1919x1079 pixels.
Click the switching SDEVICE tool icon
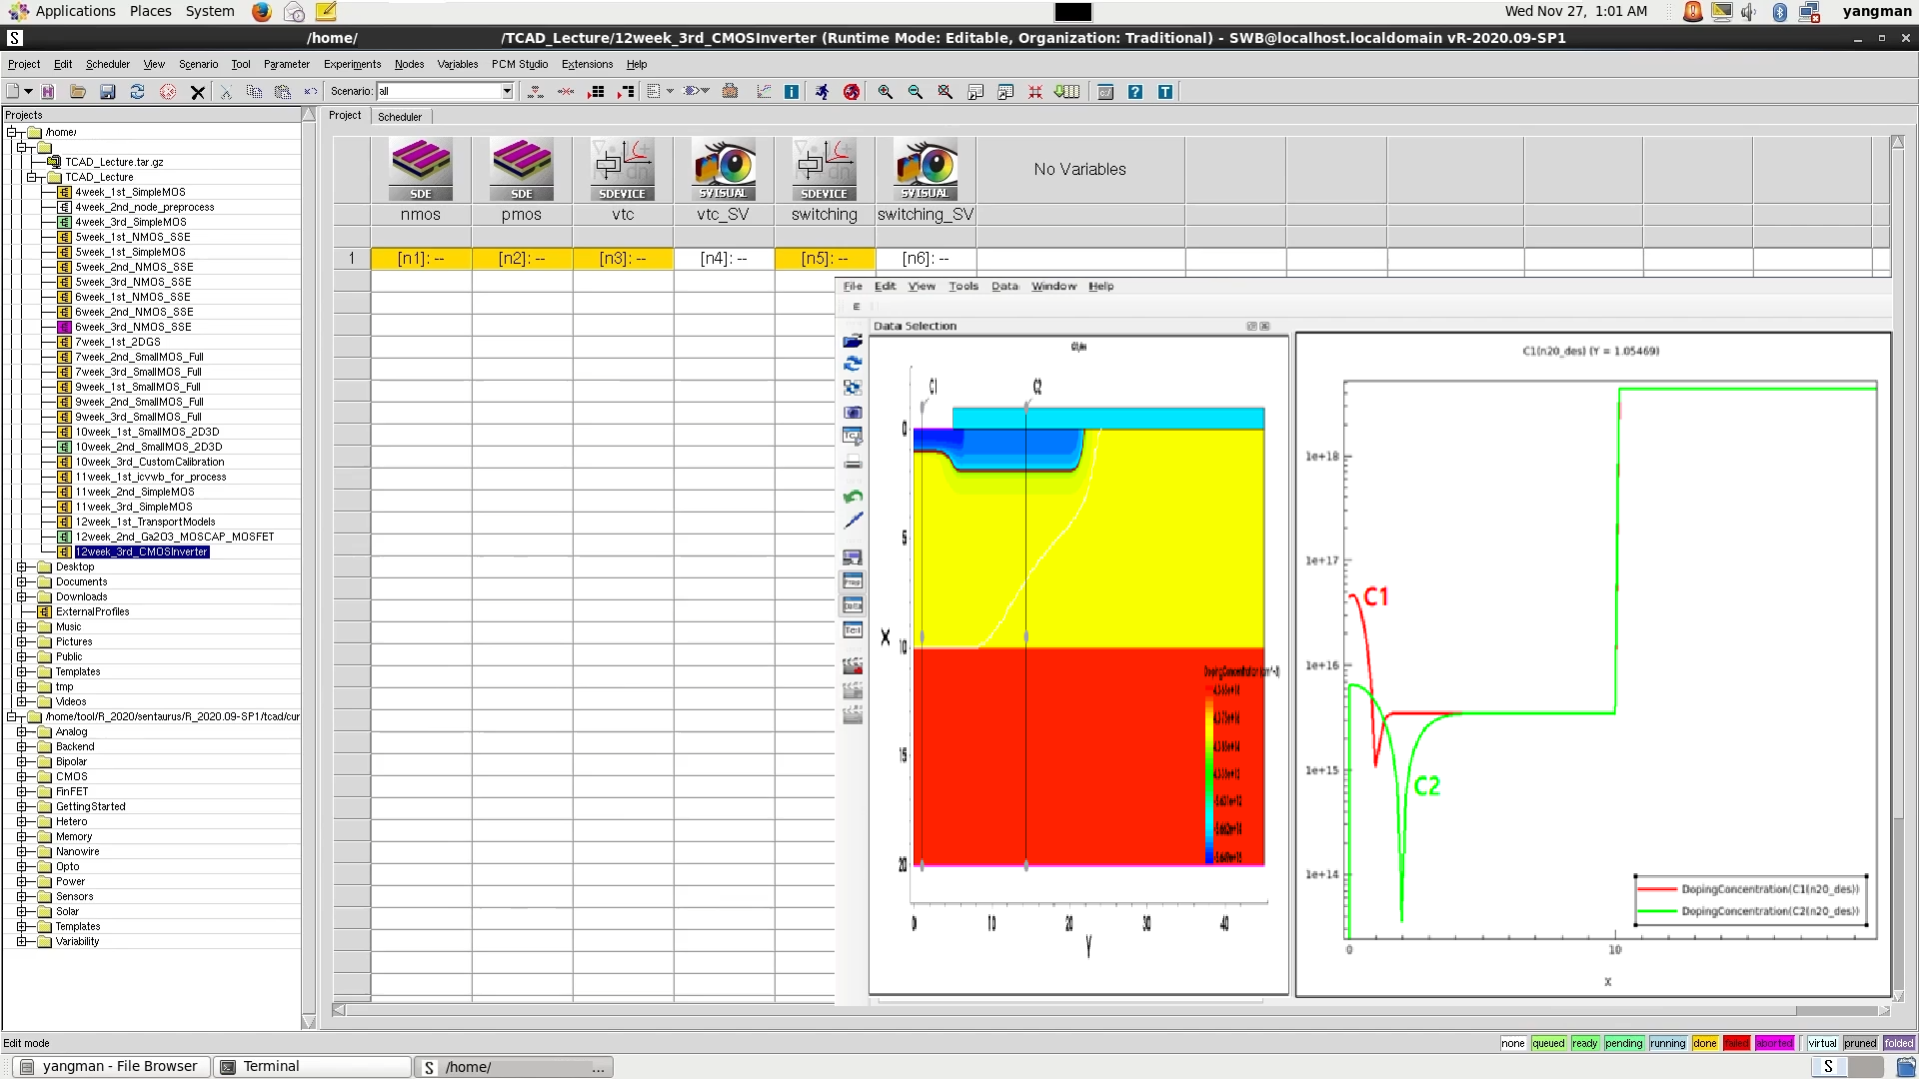[825, 170]
